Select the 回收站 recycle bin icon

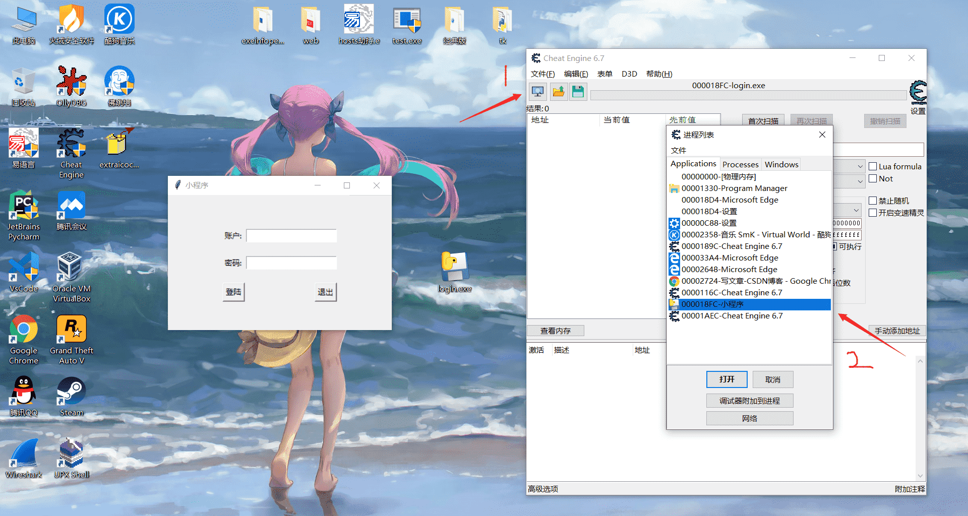point(24,87)
